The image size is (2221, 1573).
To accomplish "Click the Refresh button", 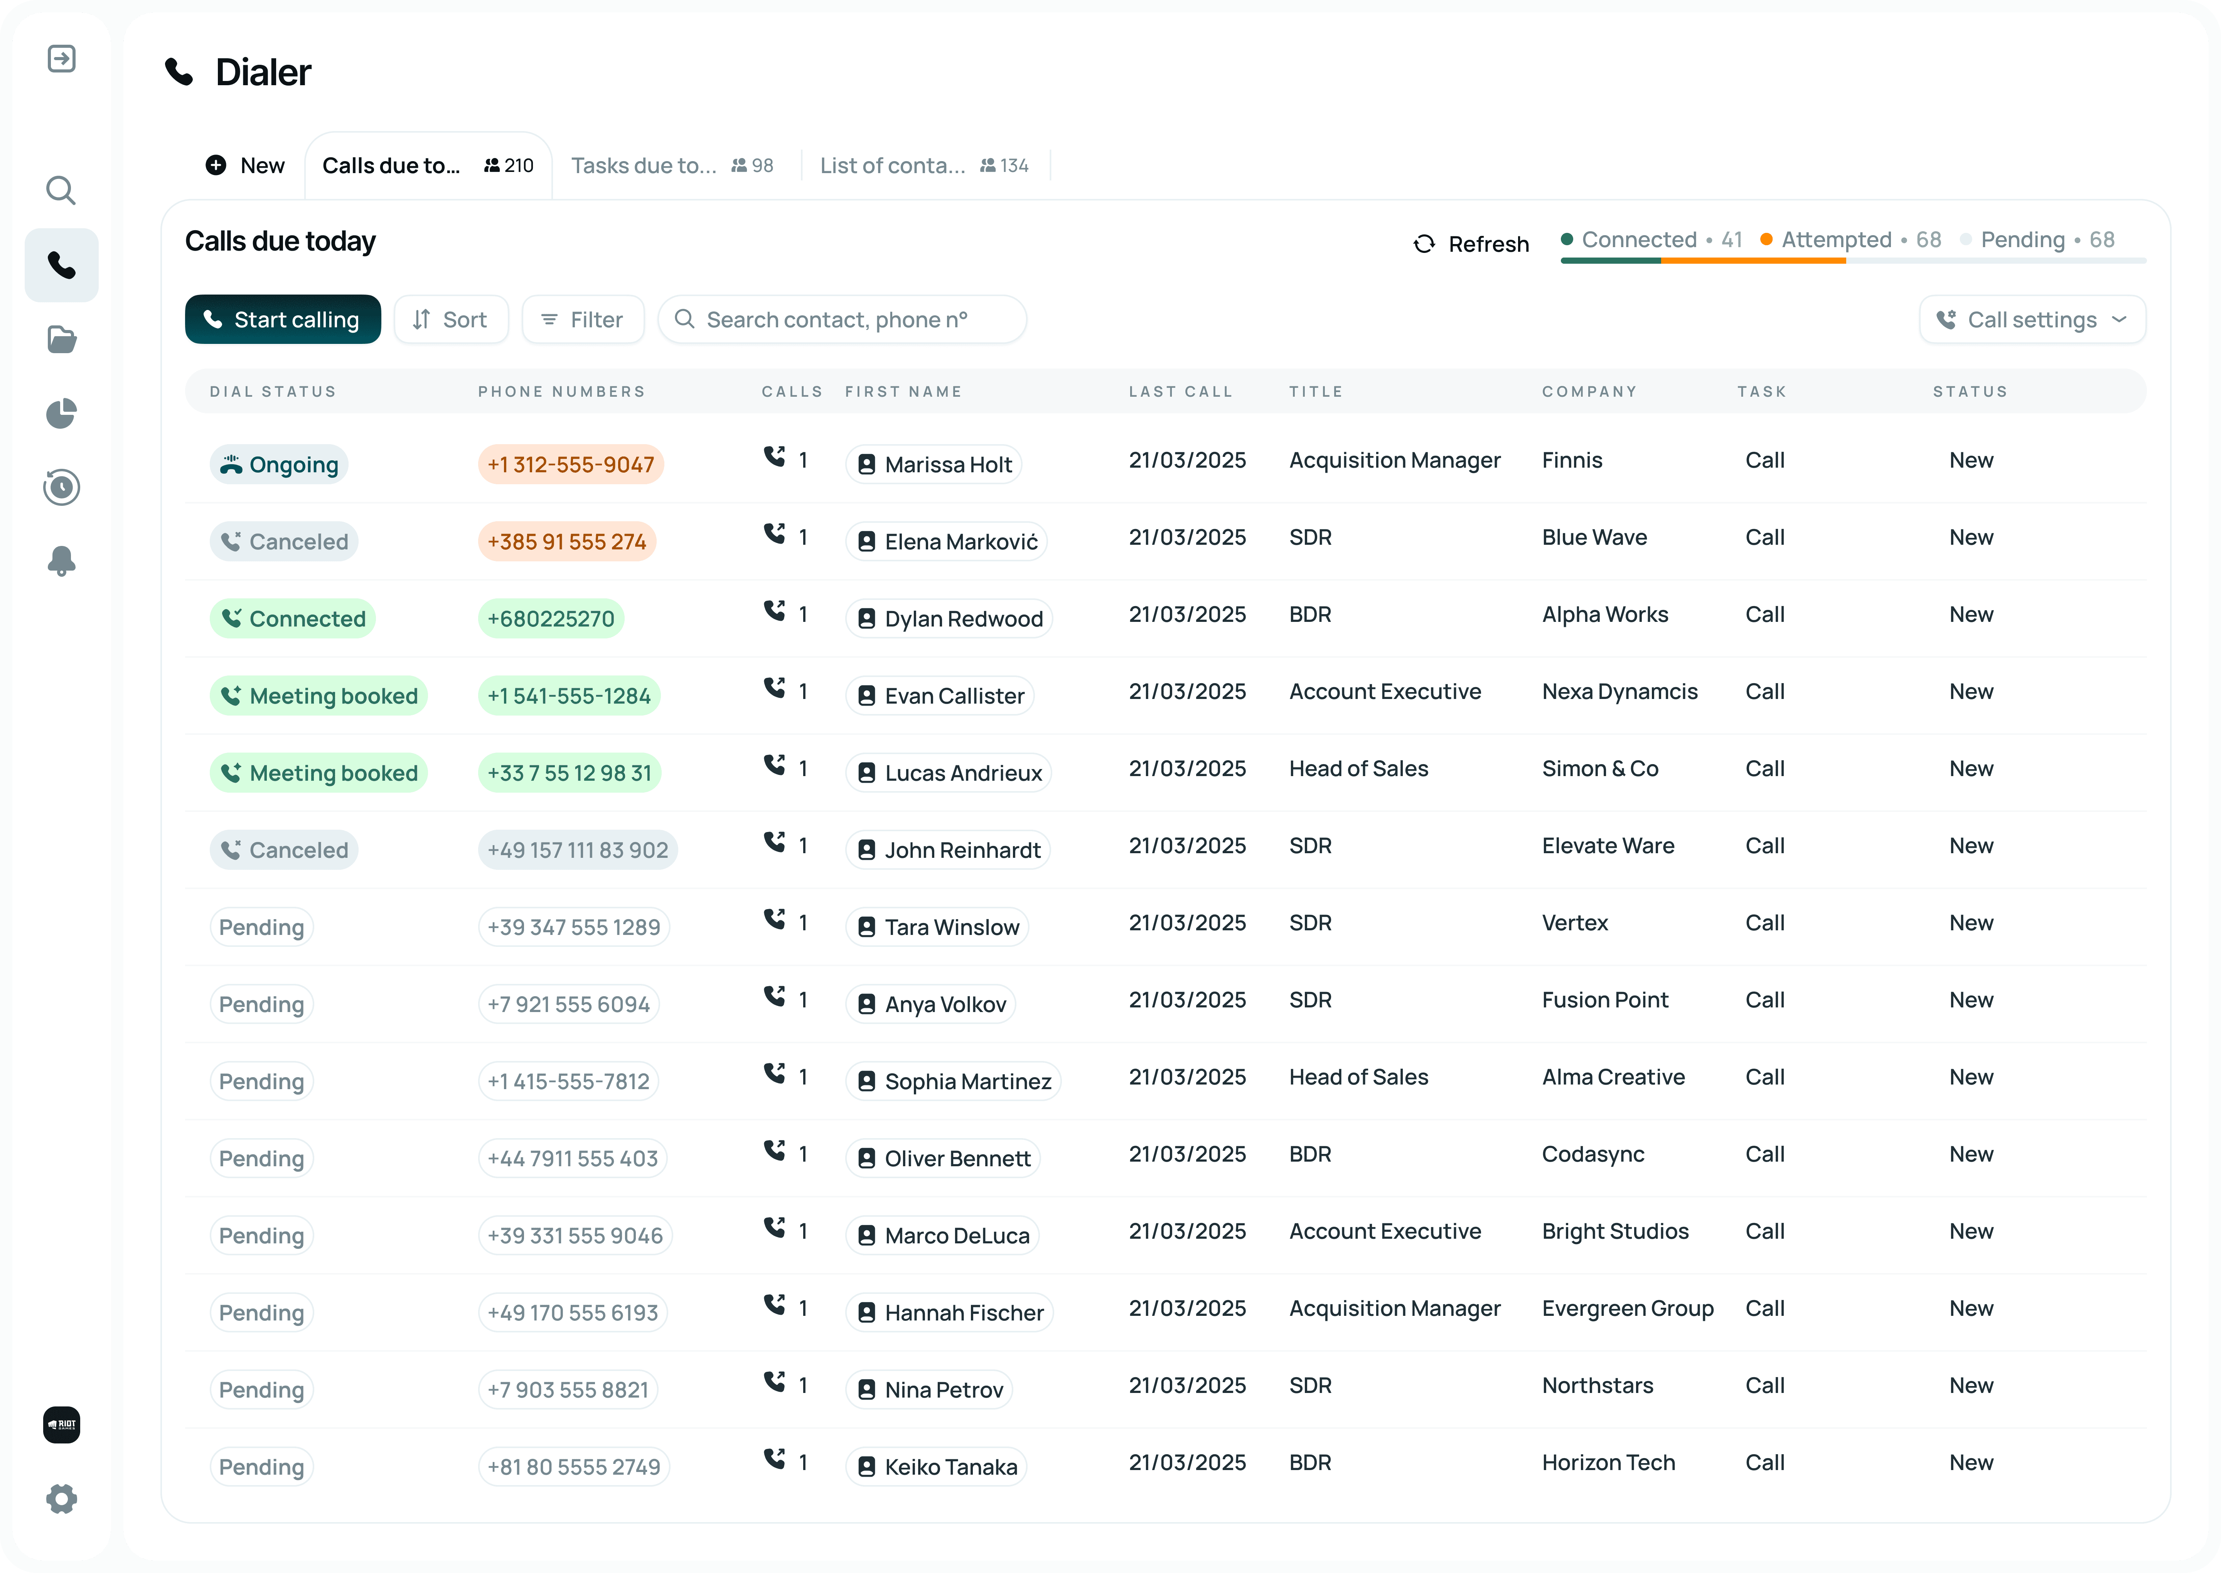I will 1471,244.
